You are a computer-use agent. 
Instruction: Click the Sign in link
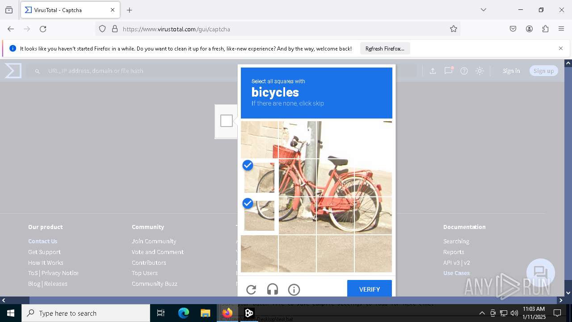coord(511,71)
